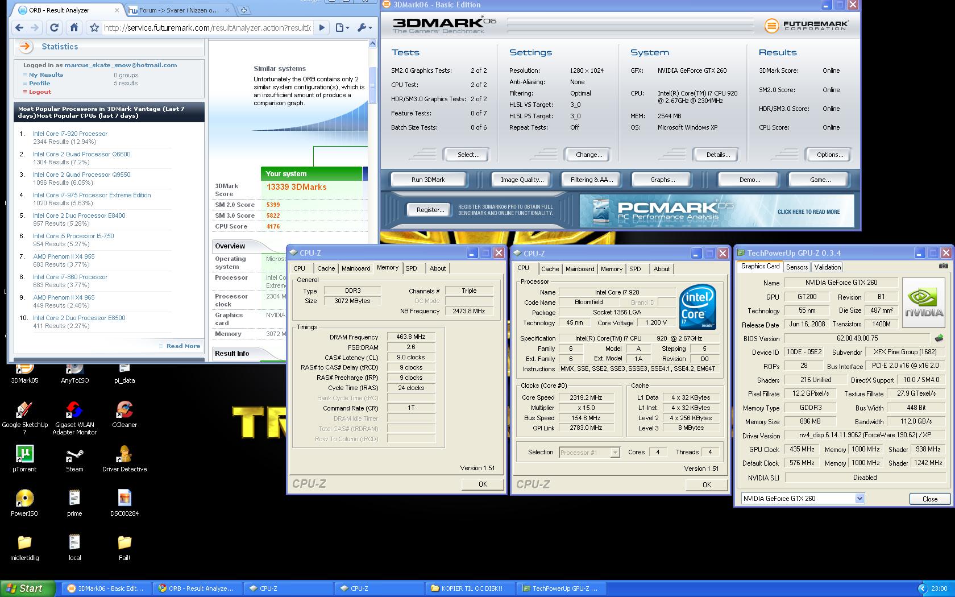This screenshot has width=955, height=597.
Task: Open Graphs... in 3DMark06
Action: [662, 180]
